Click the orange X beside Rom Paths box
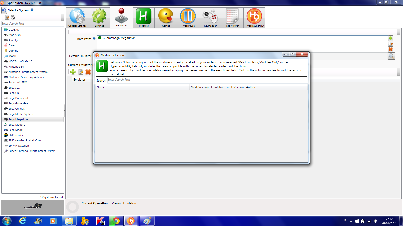The width and height of the screenshot is (403, 226). click(390, 49)
